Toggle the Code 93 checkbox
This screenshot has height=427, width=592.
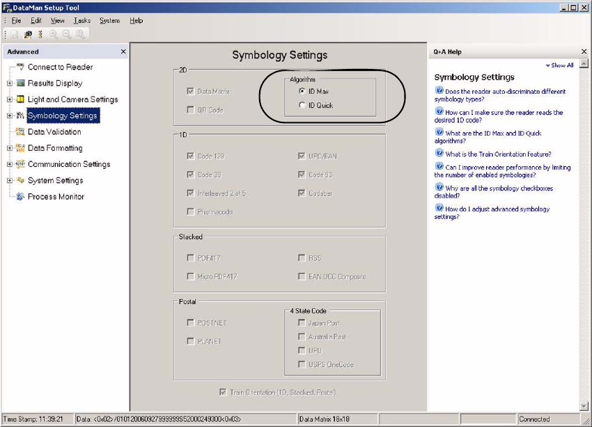tap(302, 175)
